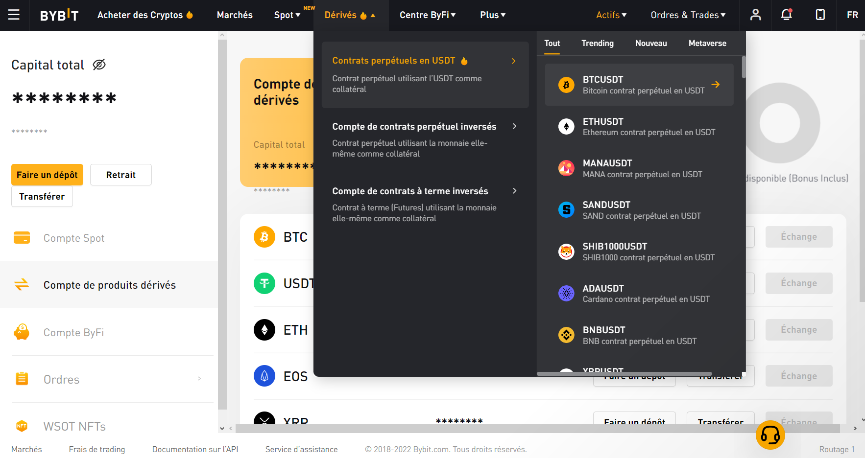Open Marchés footer link
Screen dimensions: 865x458
pyautogui.click(x=26, y=449)
